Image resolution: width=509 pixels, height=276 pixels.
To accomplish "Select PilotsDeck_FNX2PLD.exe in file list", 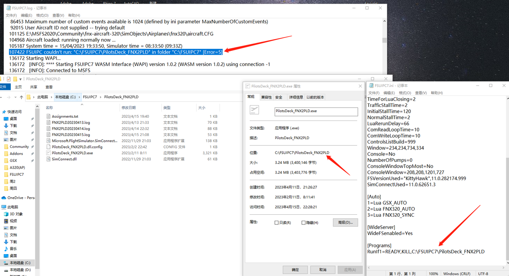I will pos(69,153).
